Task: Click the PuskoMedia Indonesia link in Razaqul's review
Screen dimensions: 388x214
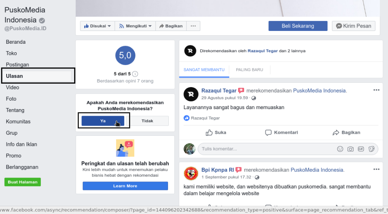Action: point(320,91)
